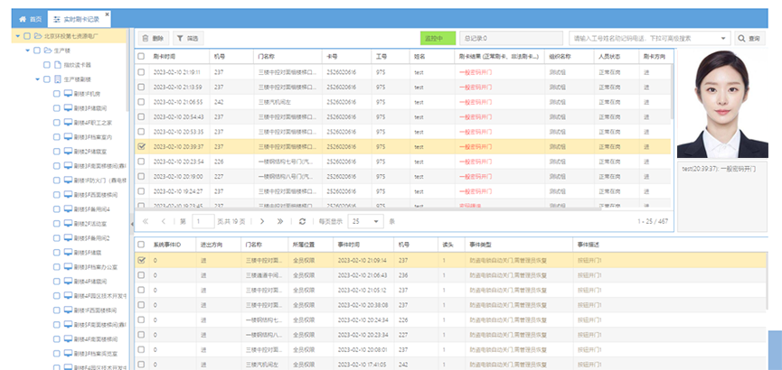Image resolution: width=782 pixels, height=370 pixels.
Task: Go to the next page of records
Action: pos(262,221)
